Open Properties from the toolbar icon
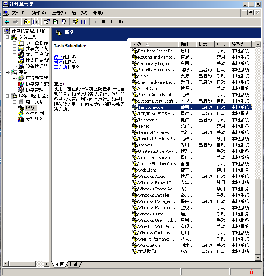The width and height of the screenshot is (264, 276). (47, 22)
